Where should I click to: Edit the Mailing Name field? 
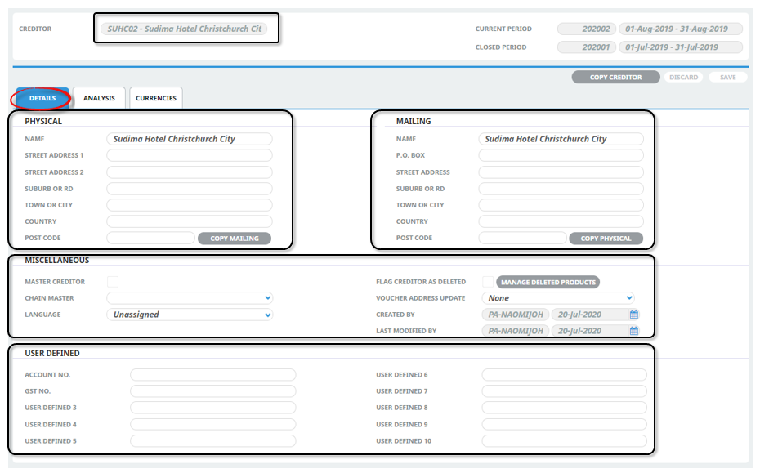click(561, 139)
